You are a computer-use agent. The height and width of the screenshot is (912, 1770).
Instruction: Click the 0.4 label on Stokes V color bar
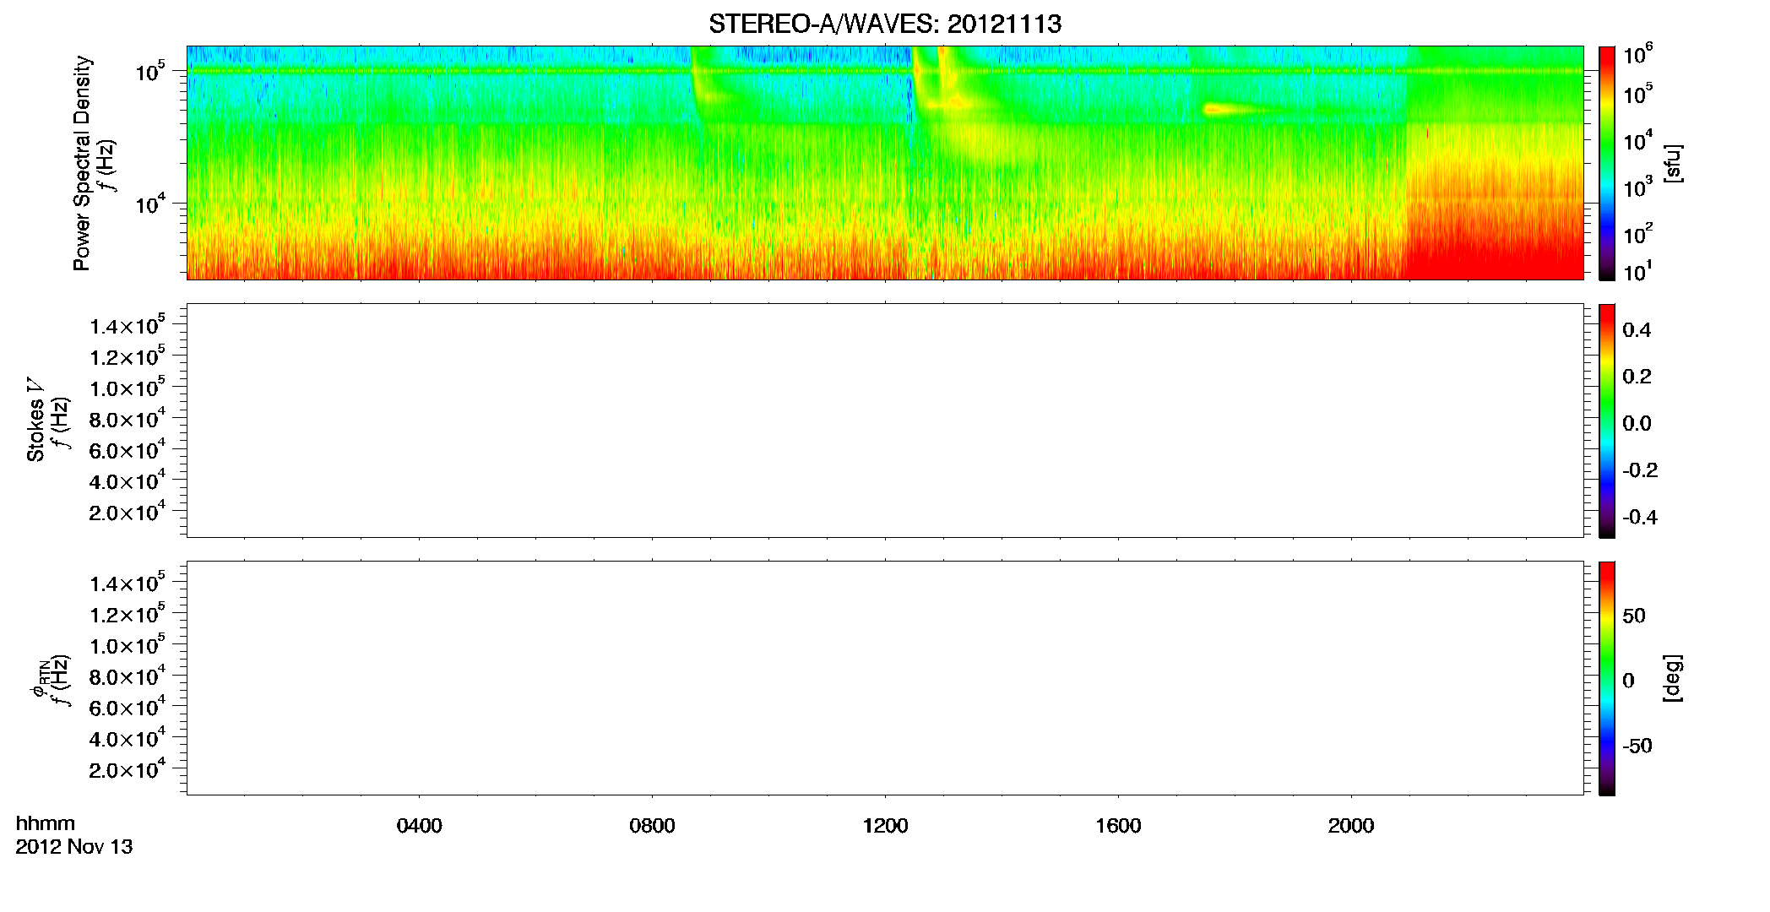pos(1637,330)
